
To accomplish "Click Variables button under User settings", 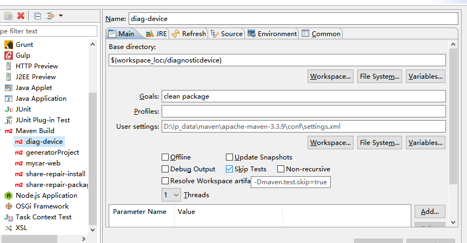I will tap(425, 143).
